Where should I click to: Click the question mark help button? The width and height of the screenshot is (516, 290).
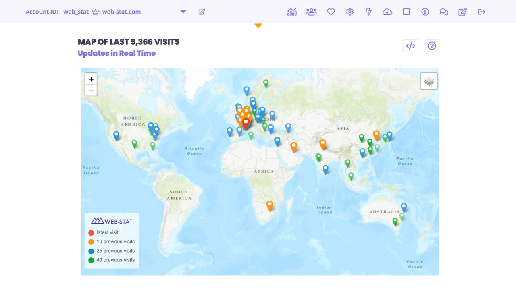(x=432, y=46)
